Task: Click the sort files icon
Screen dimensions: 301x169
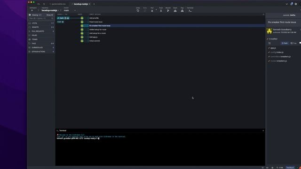Action: coord(269,43)
